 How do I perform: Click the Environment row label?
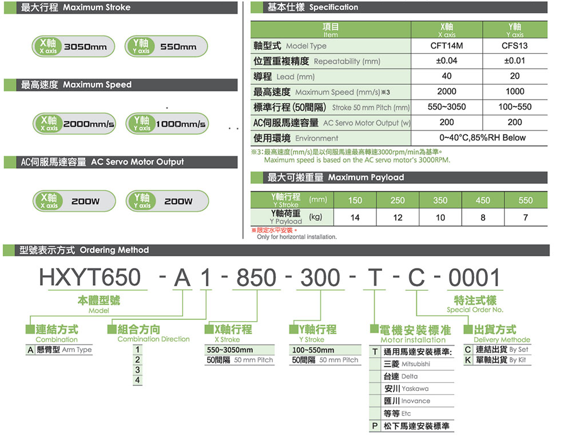tap(331, 139)
